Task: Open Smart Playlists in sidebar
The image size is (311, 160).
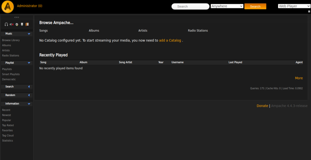Action: click(x=11, y=74)
